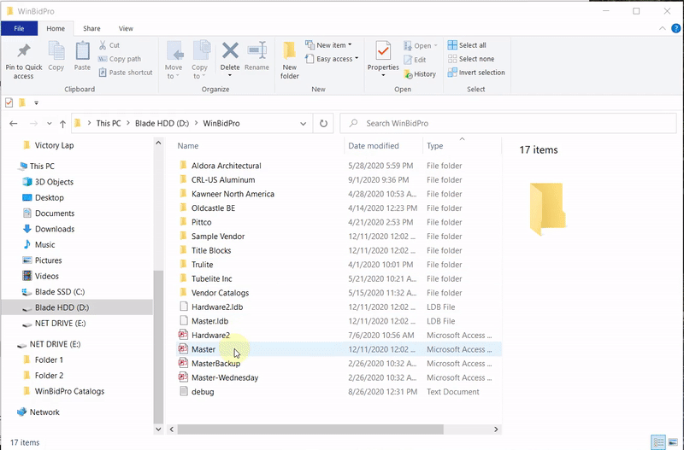This screenshot has height=450, width=684.
Task: Click the Properties checkmark icon
Action: pyautogui.click(x=383, y=51)
